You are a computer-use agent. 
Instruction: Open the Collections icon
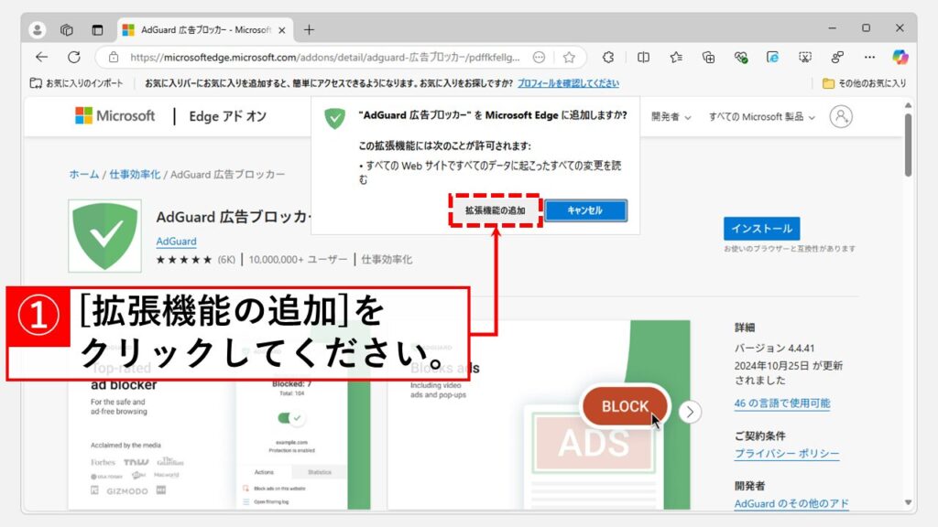pos(708,57)
